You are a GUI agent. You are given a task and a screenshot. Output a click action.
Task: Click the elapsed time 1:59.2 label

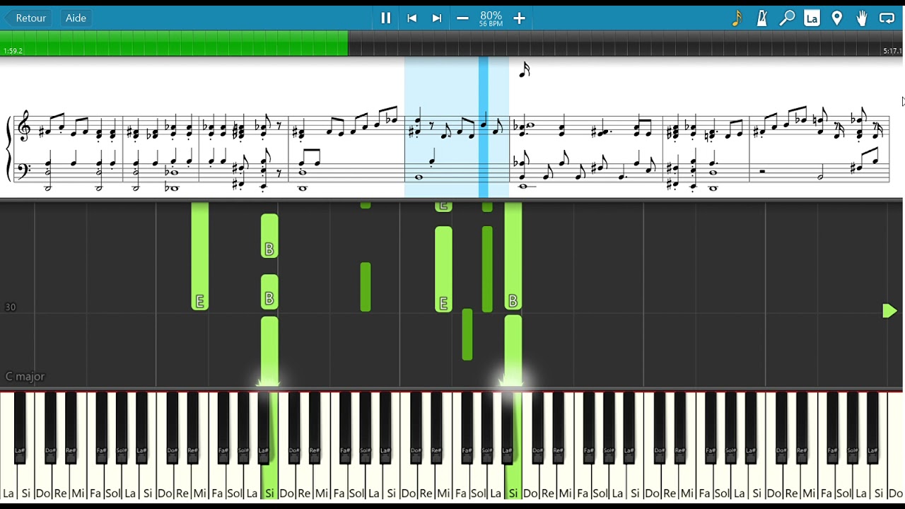(x=13, y=51)
